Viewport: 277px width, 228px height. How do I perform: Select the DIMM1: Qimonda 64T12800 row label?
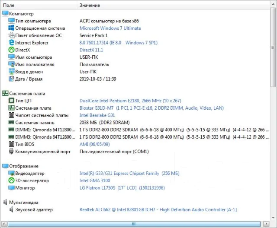click(x=45, y=130)
